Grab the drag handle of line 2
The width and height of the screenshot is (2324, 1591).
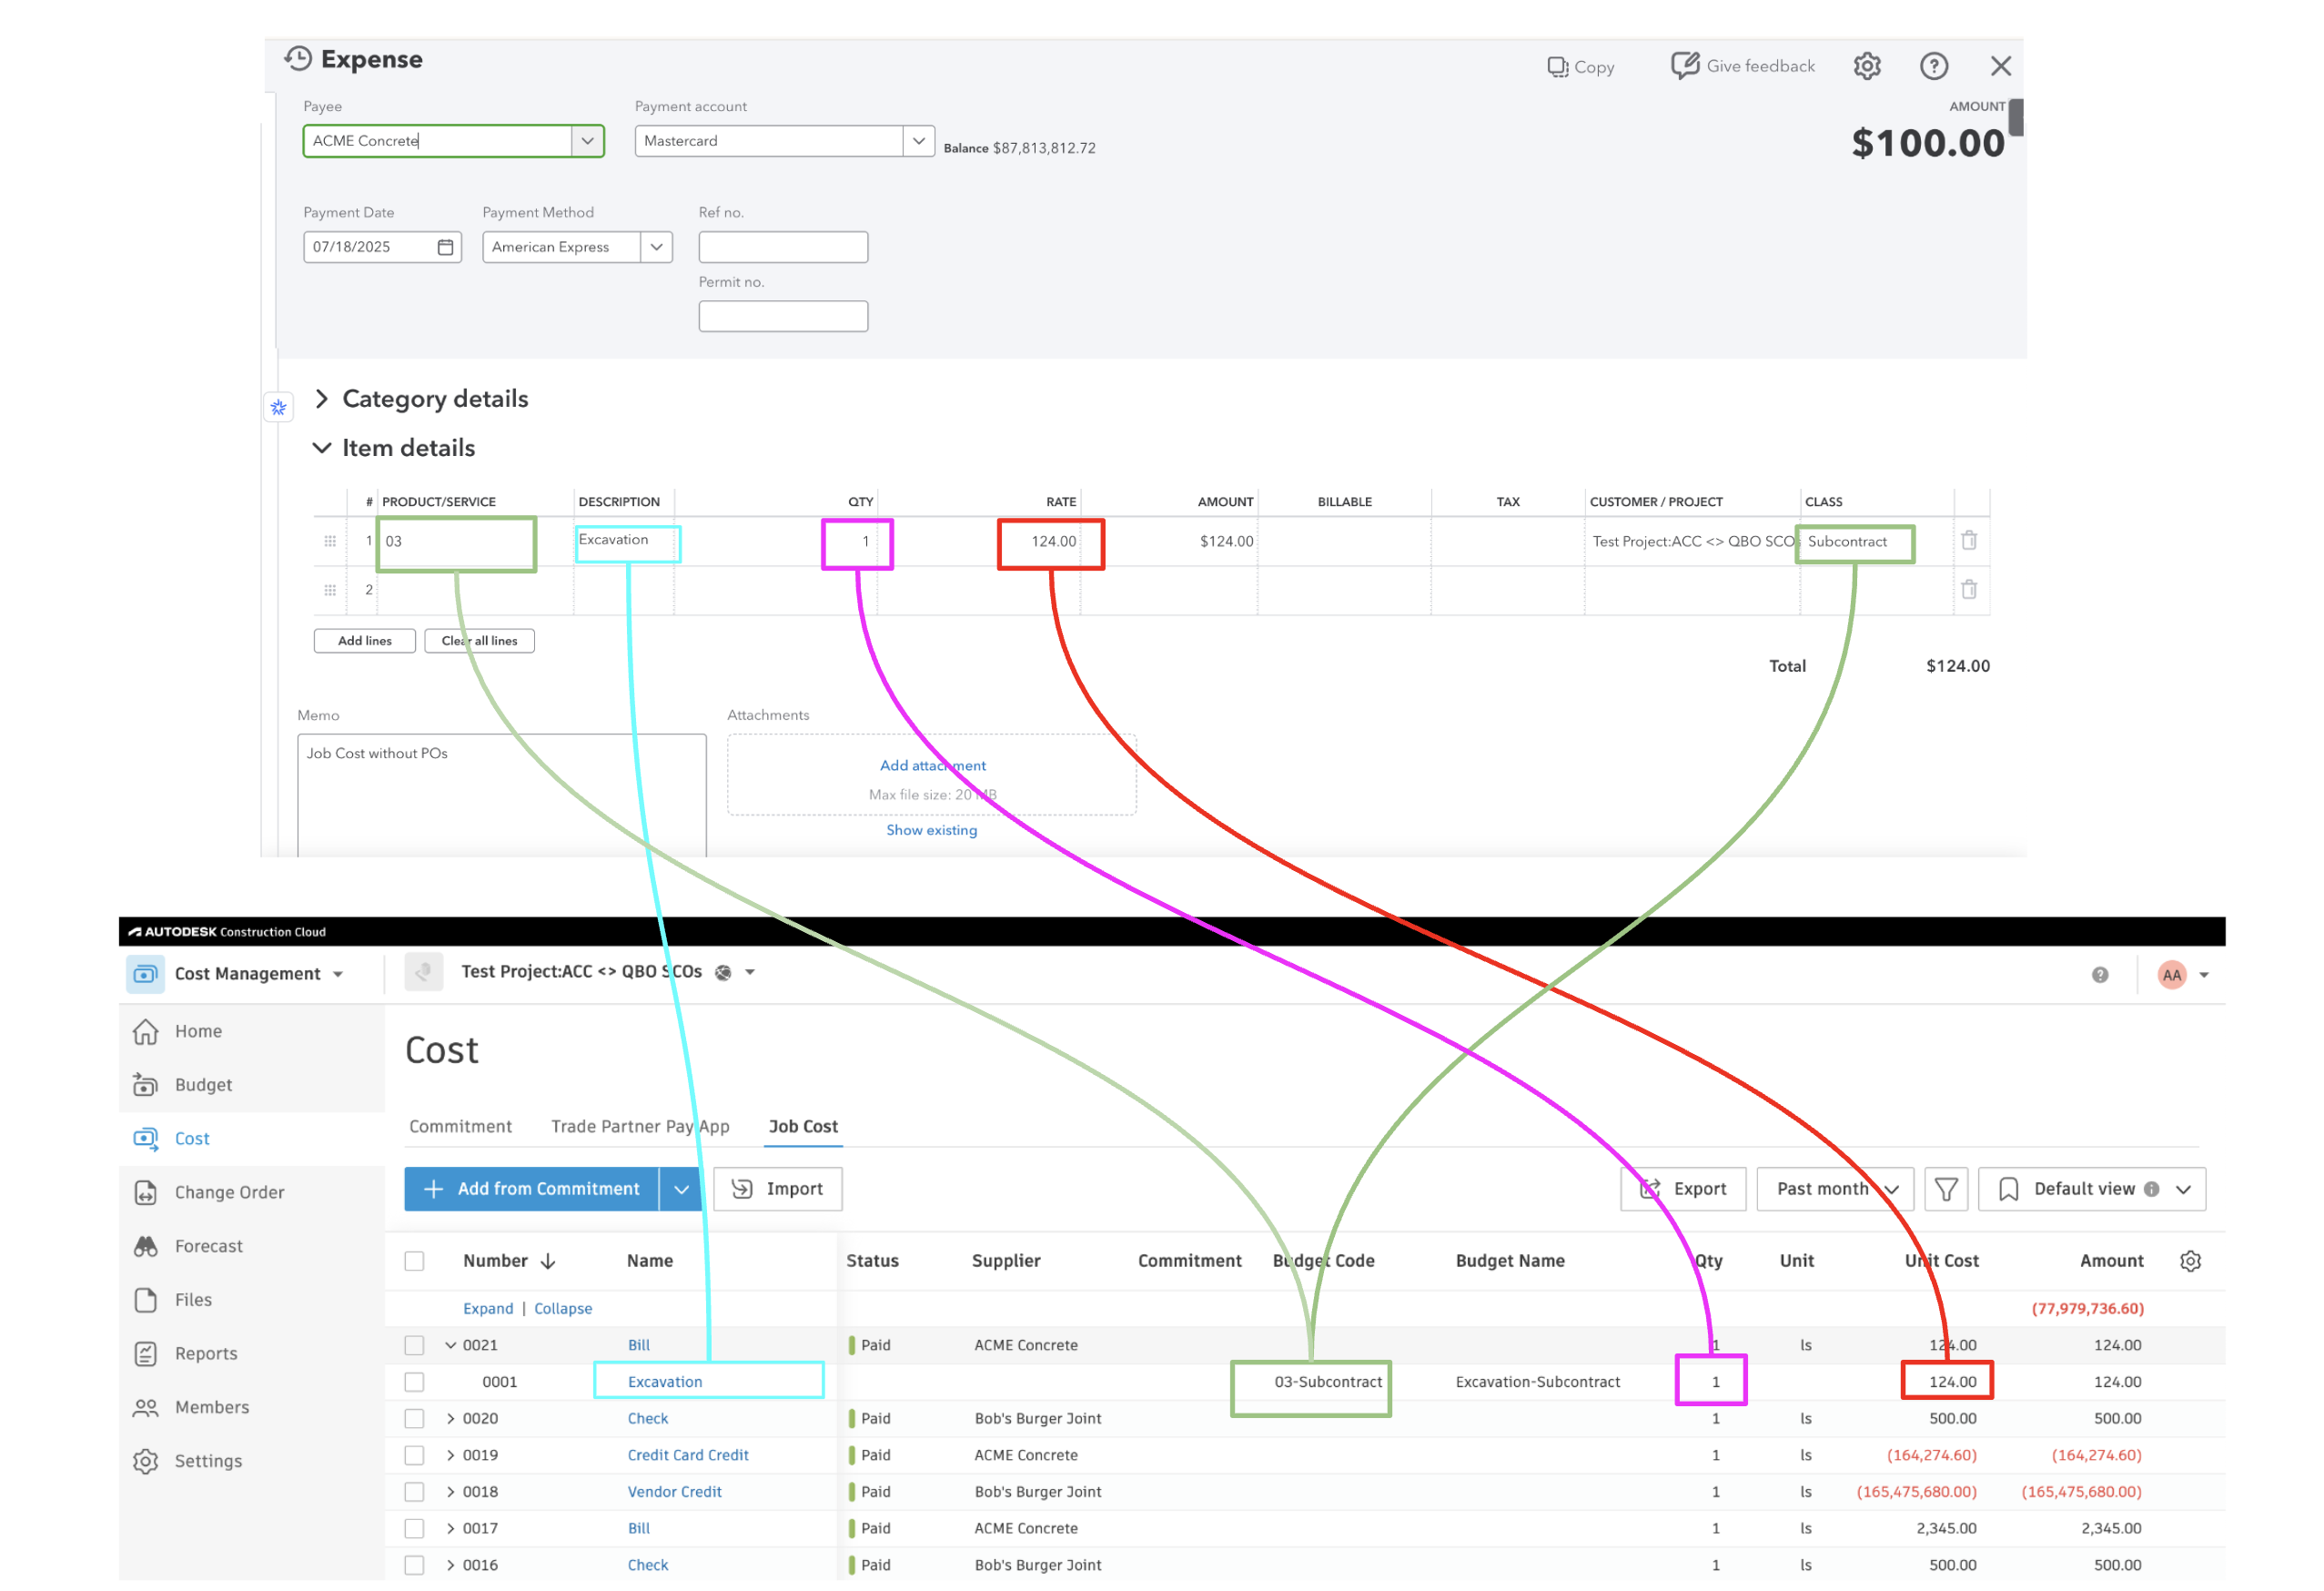[x=330, y=590]
